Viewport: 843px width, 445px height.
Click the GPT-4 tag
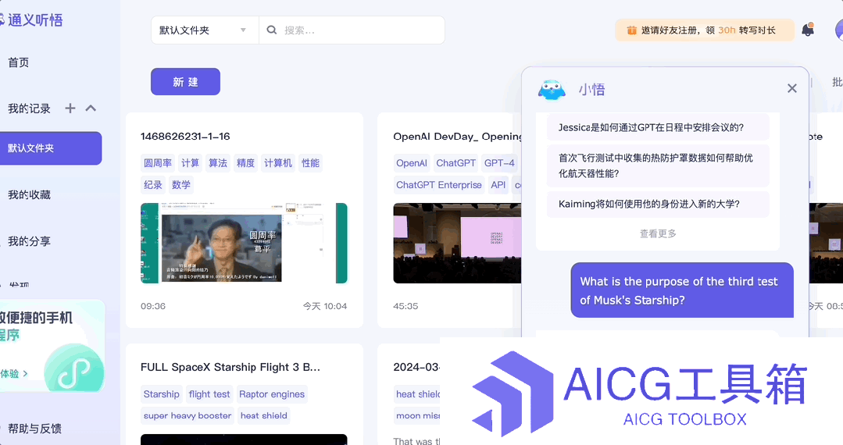499,163
